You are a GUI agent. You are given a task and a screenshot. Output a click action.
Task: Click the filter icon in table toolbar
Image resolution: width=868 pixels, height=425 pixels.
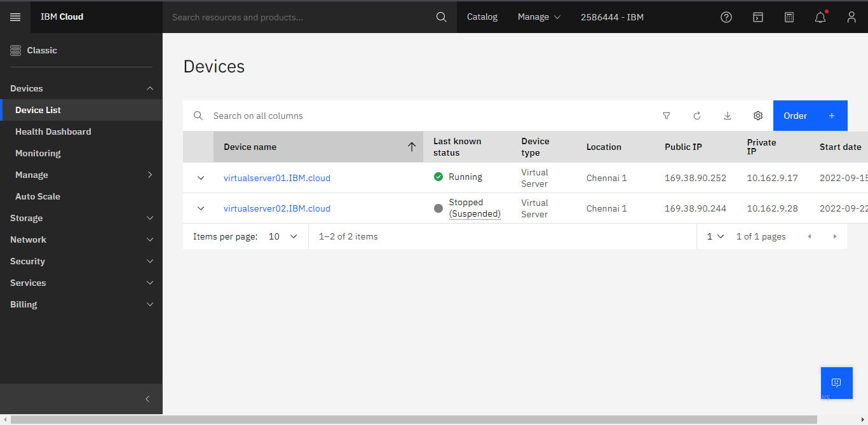[667, 116]
